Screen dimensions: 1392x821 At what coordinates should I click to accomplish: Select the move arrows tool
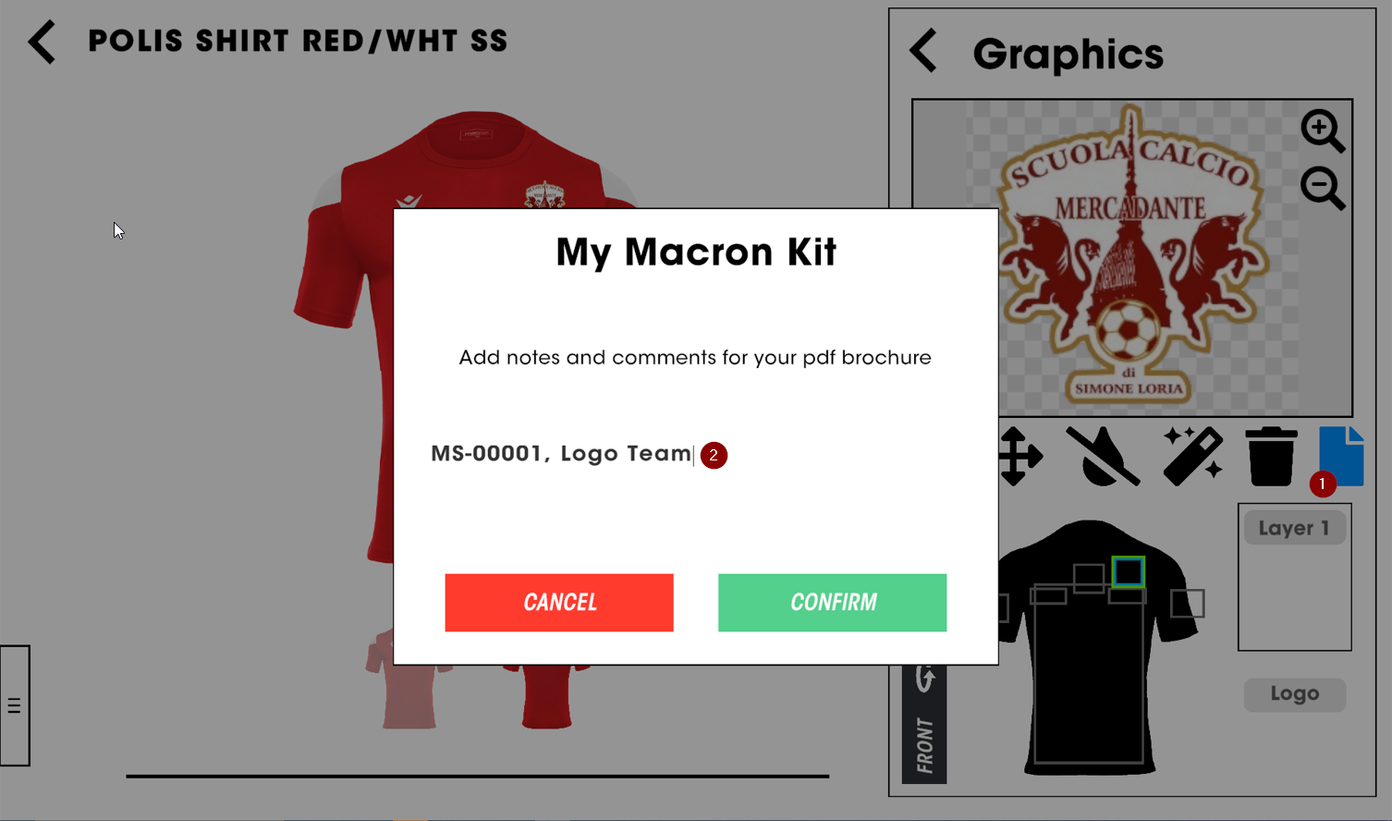tap(1020, 456)
